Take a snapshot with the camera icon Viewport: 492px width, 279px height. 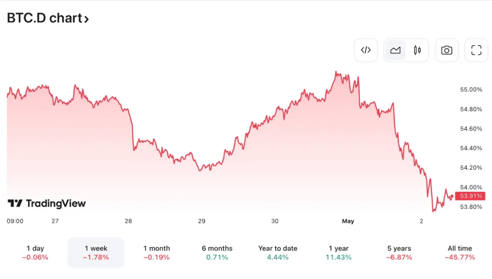coord(447,50)
